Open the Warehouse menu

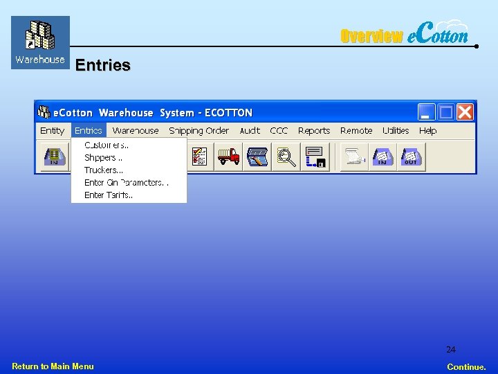pyautogui.click(x=136, y=131)
